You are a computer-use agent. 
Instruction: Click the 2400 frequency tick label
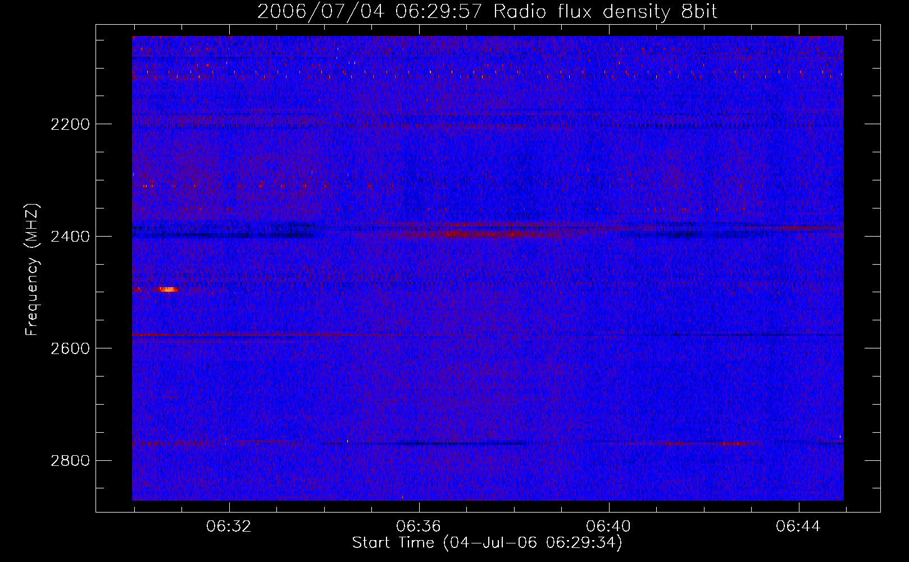[70, 237]
